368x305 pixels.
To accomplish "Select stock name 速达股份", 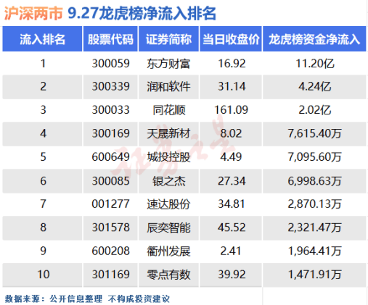I will tap(168, 204).
